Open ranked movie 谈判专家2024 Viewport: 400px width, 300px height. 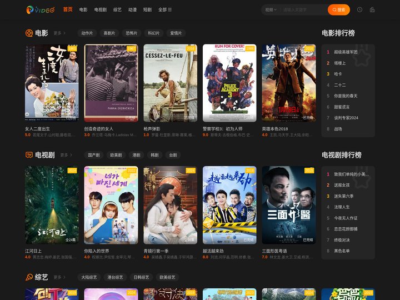click(346, 118)
